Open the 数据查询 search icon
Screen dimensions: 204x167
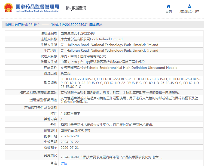(x=69, y=8)
